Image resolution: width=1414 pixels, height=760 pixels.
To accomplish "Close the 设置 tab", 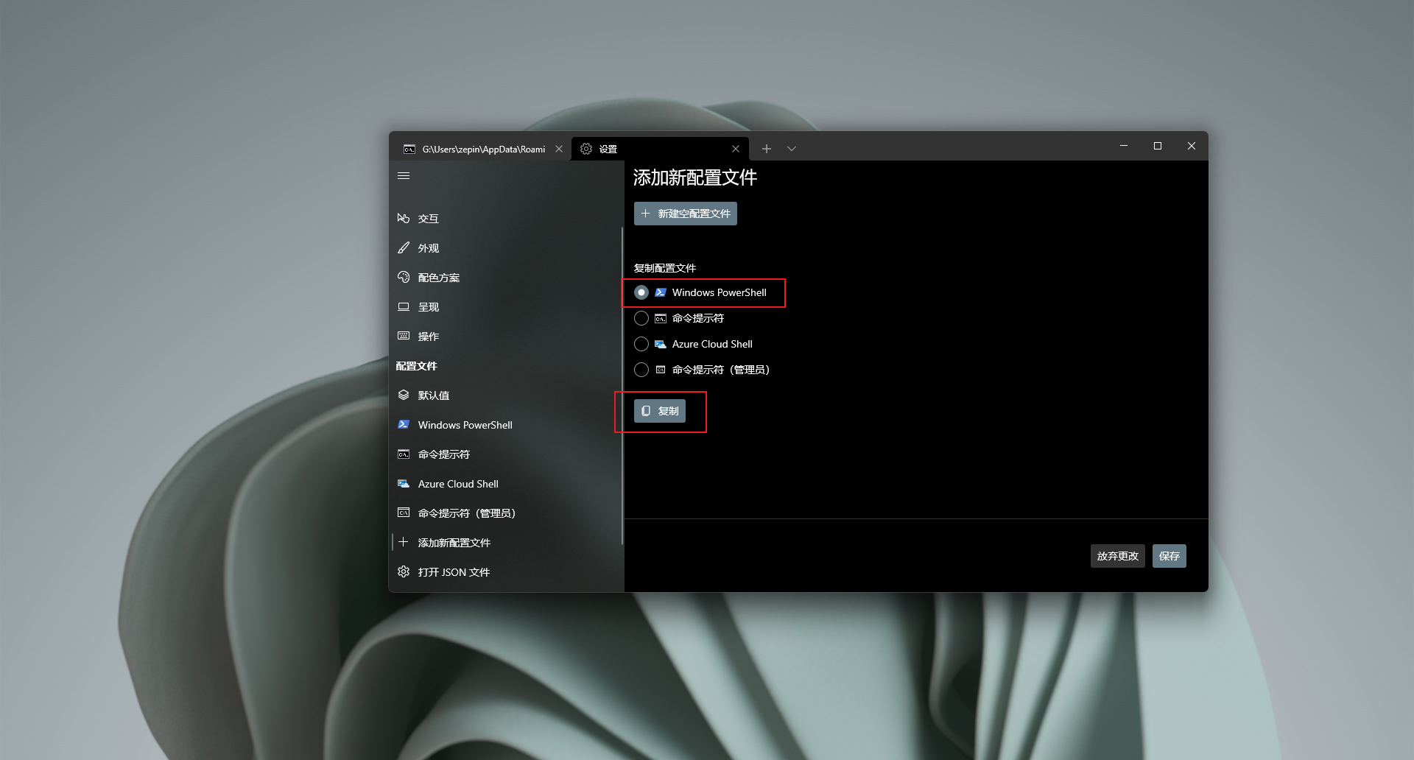I will 736,148.
